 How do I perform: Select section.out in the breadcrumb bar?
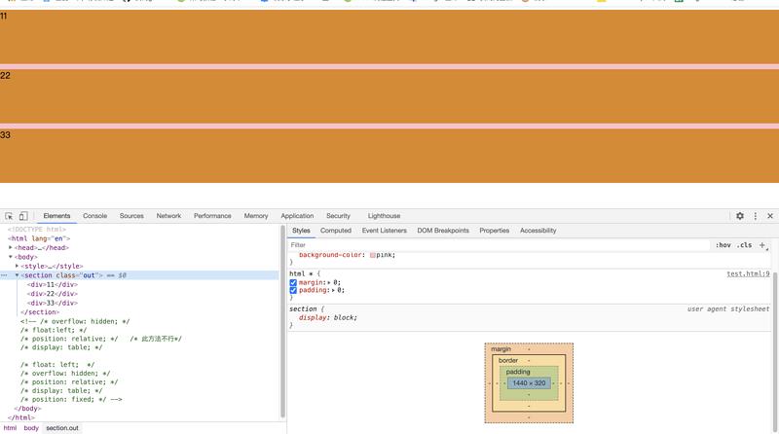[x=62, y=428]
